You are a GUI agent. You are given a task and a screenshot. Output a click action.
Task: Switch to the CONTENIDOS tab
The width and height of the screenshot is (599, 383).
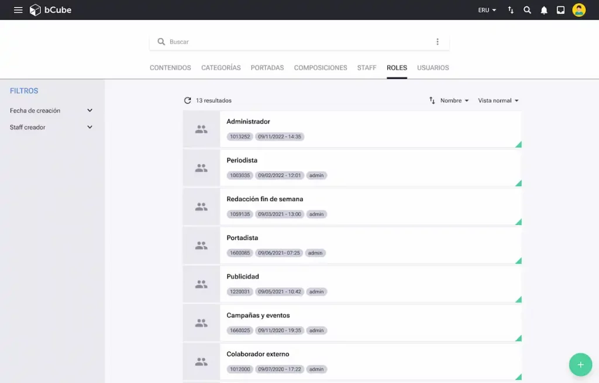coord(170,68)
